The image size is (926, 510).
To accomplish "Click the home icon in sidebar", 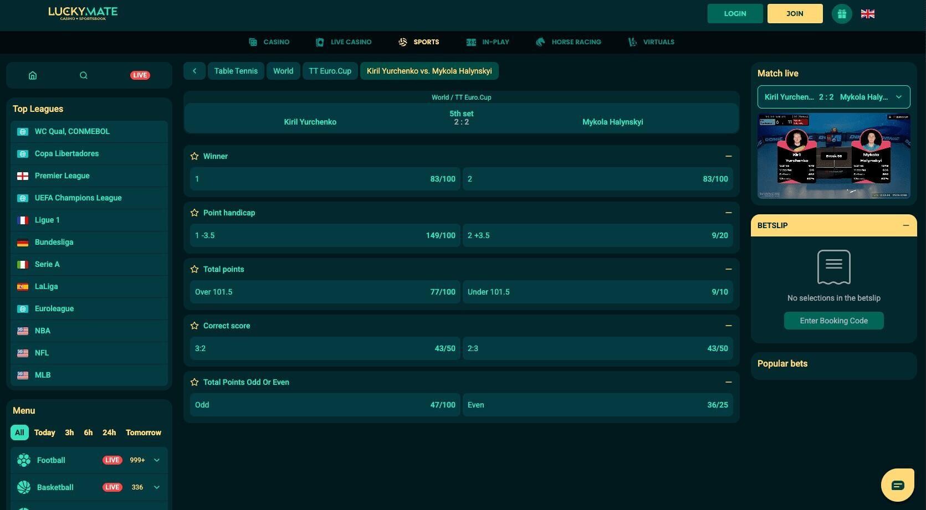I will click(x=33, y=75).
